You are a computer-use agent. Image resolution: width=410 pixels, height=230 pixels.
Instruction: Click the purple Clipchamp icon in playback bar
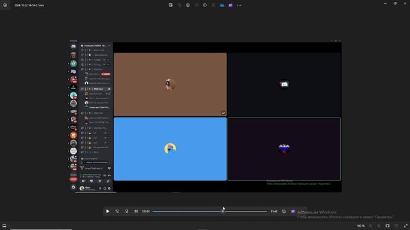(293, 211)
